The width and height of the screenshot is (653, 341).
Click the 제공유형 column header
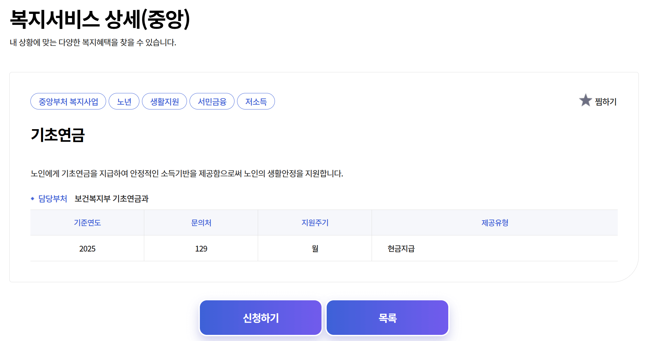(x=494, y=222)
